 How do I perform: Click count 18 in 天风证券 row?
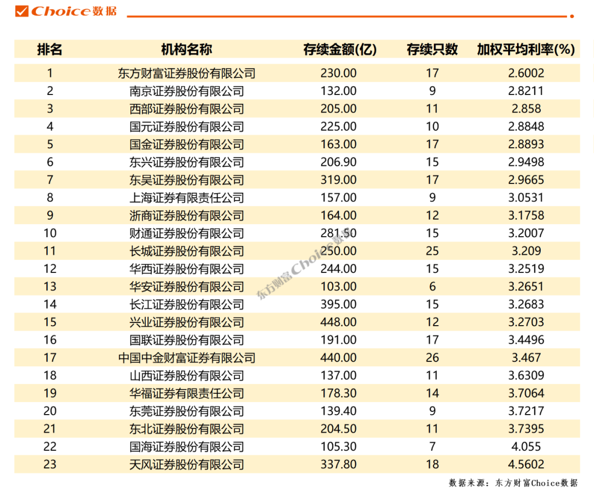pyautogui.click(x=432, y=464)
